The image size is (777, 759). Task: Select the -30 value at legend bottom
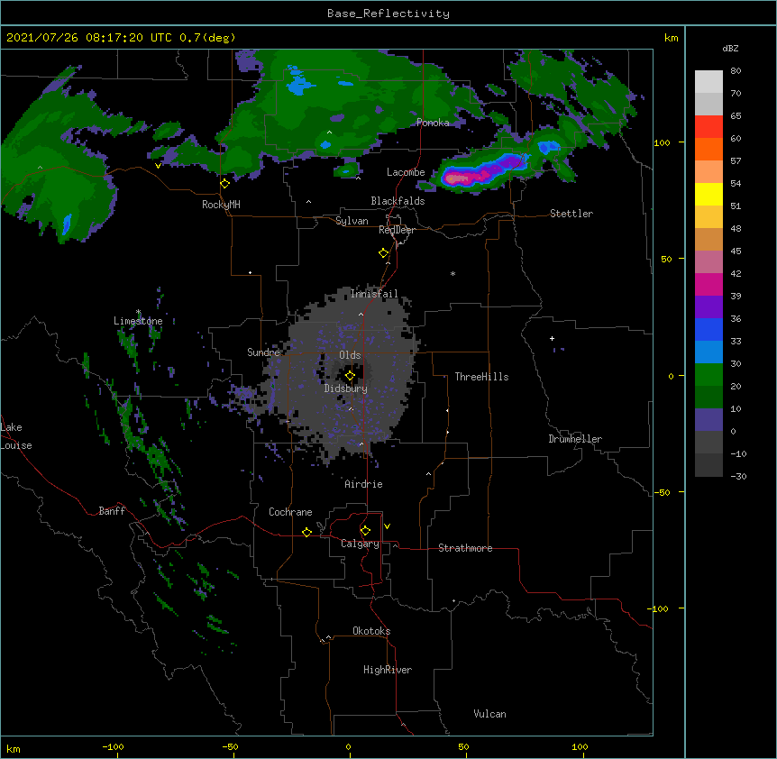point(738,476)
